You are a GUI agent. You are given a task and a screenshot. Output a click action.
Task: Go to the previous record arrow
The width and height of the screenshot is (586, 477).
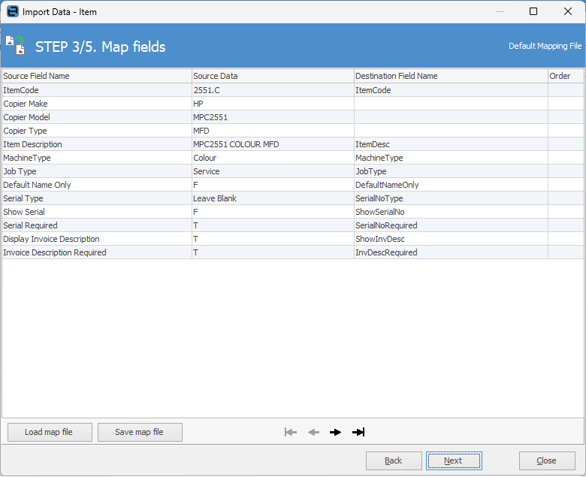313,432
